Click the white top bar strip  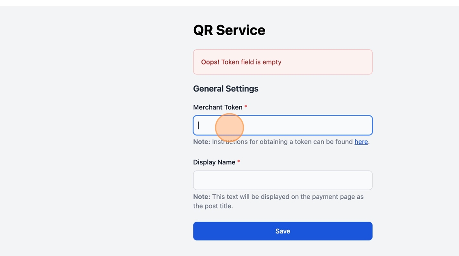point(229,3)
